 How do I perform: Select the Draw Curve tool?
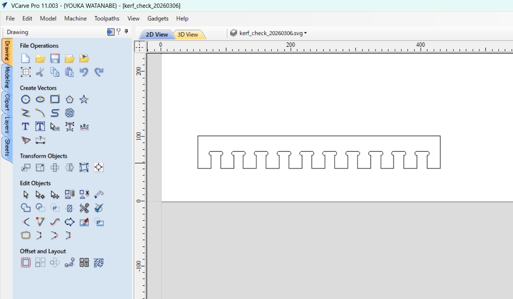55,113
